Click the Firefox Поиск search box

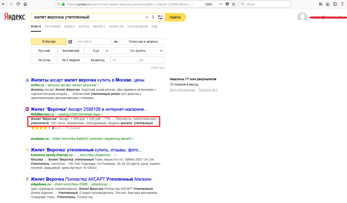[265, 4]
